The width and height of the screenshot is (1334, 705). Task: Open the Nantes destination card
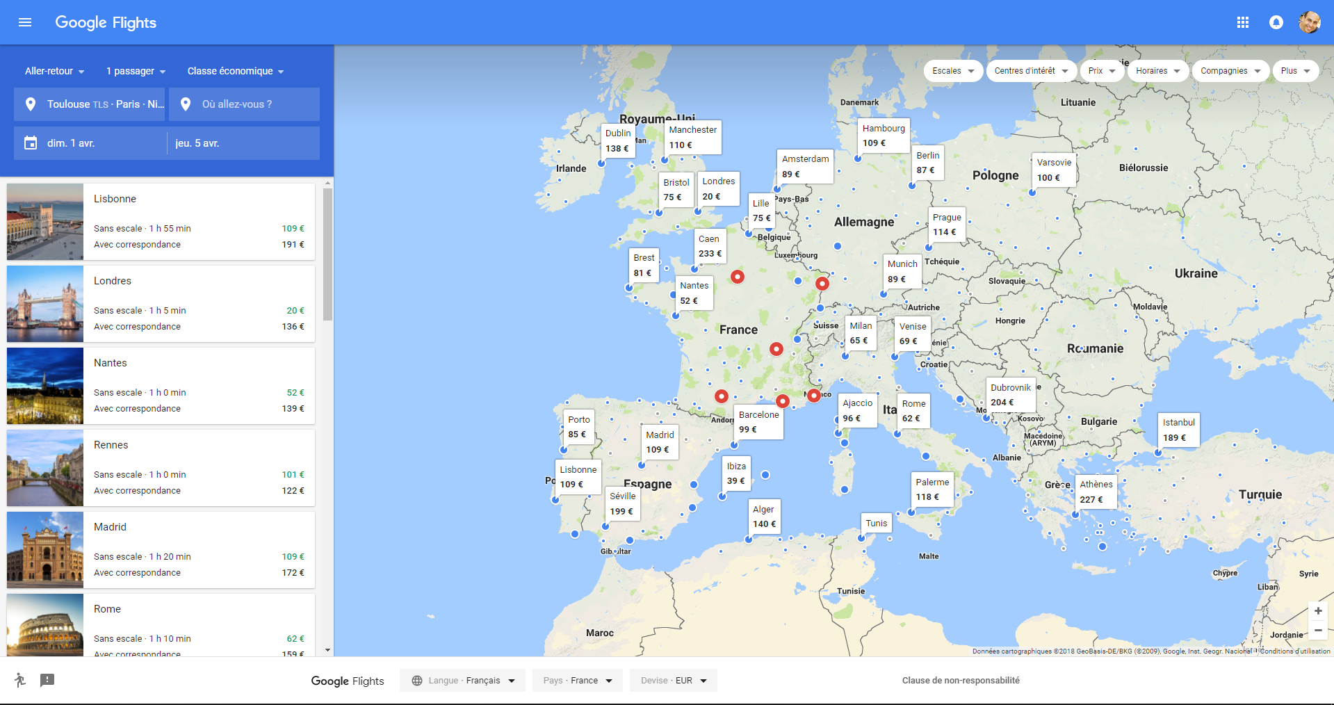coord(161,386)
